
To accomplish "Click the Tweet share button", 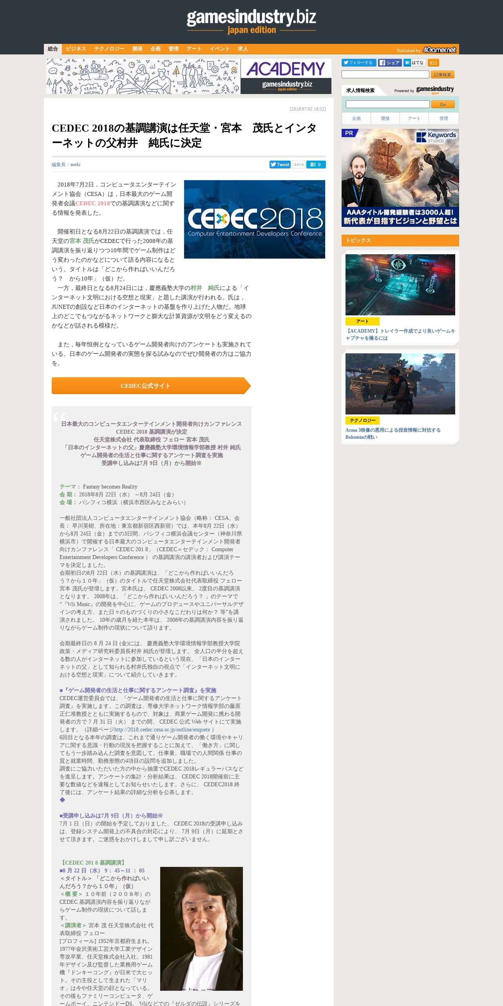I will 280,165.
